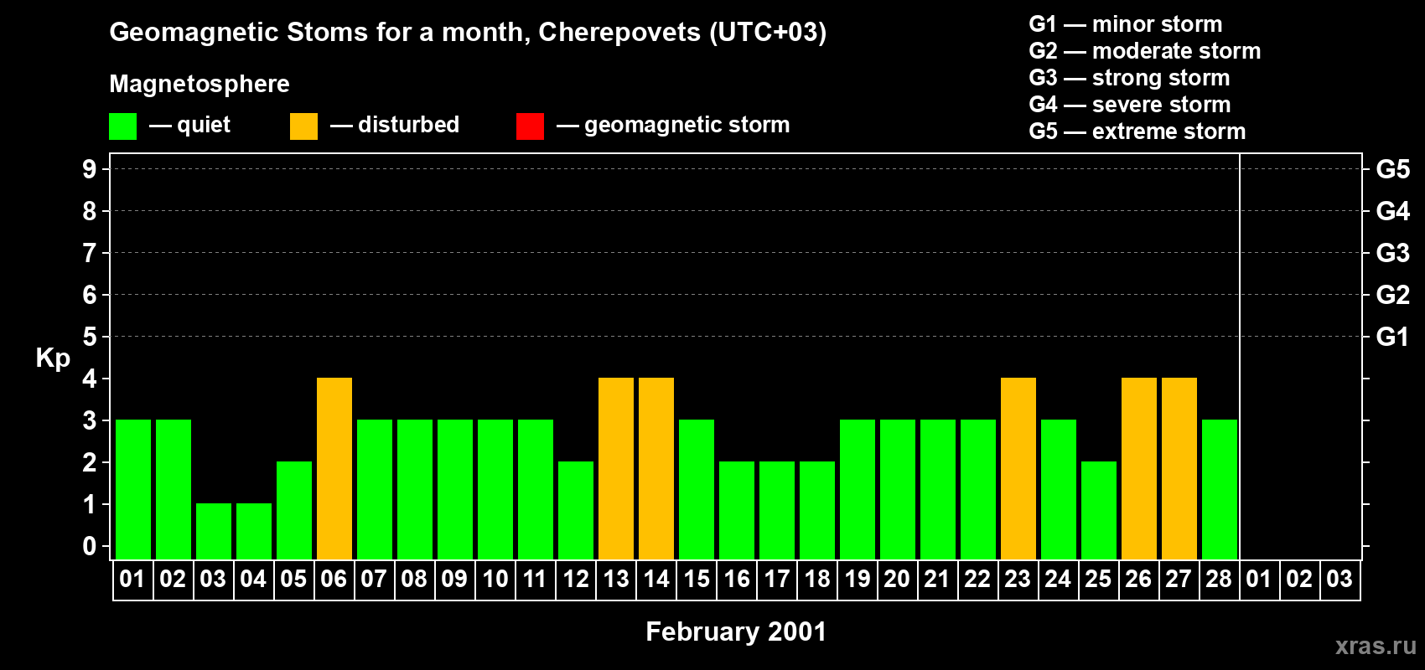Click the orange disturbed legend swatch
Image resolution: width=1425 pixels, height=670 pixels.
coord(303,126)
